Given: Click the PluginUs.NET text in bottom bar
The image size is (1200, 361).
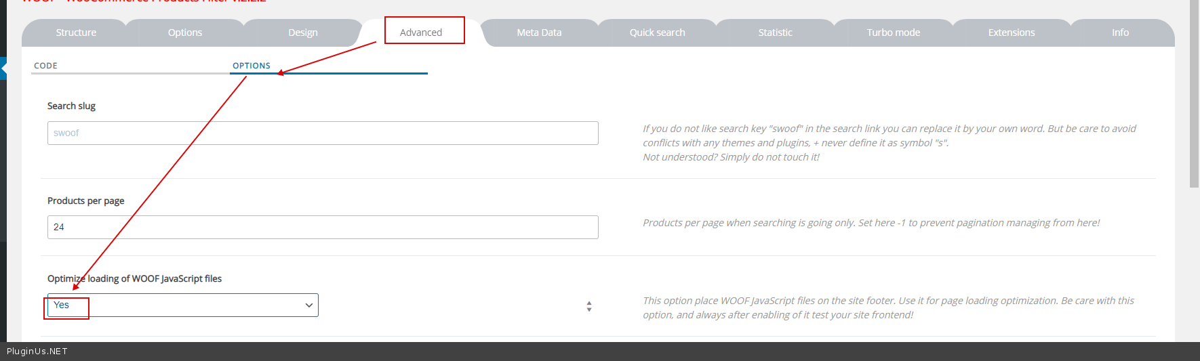Looking at the screenshot, I should (37, 352).
